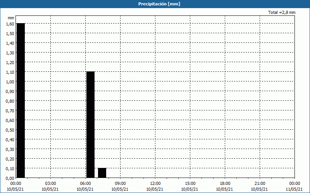Click the 0,80 y-axis value
Screen dimensions: 310x193
point(10,101)
